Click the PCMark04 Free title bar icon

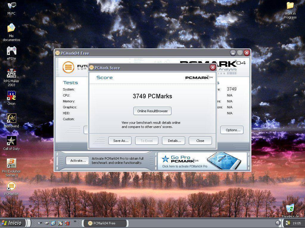pos(57,53)
